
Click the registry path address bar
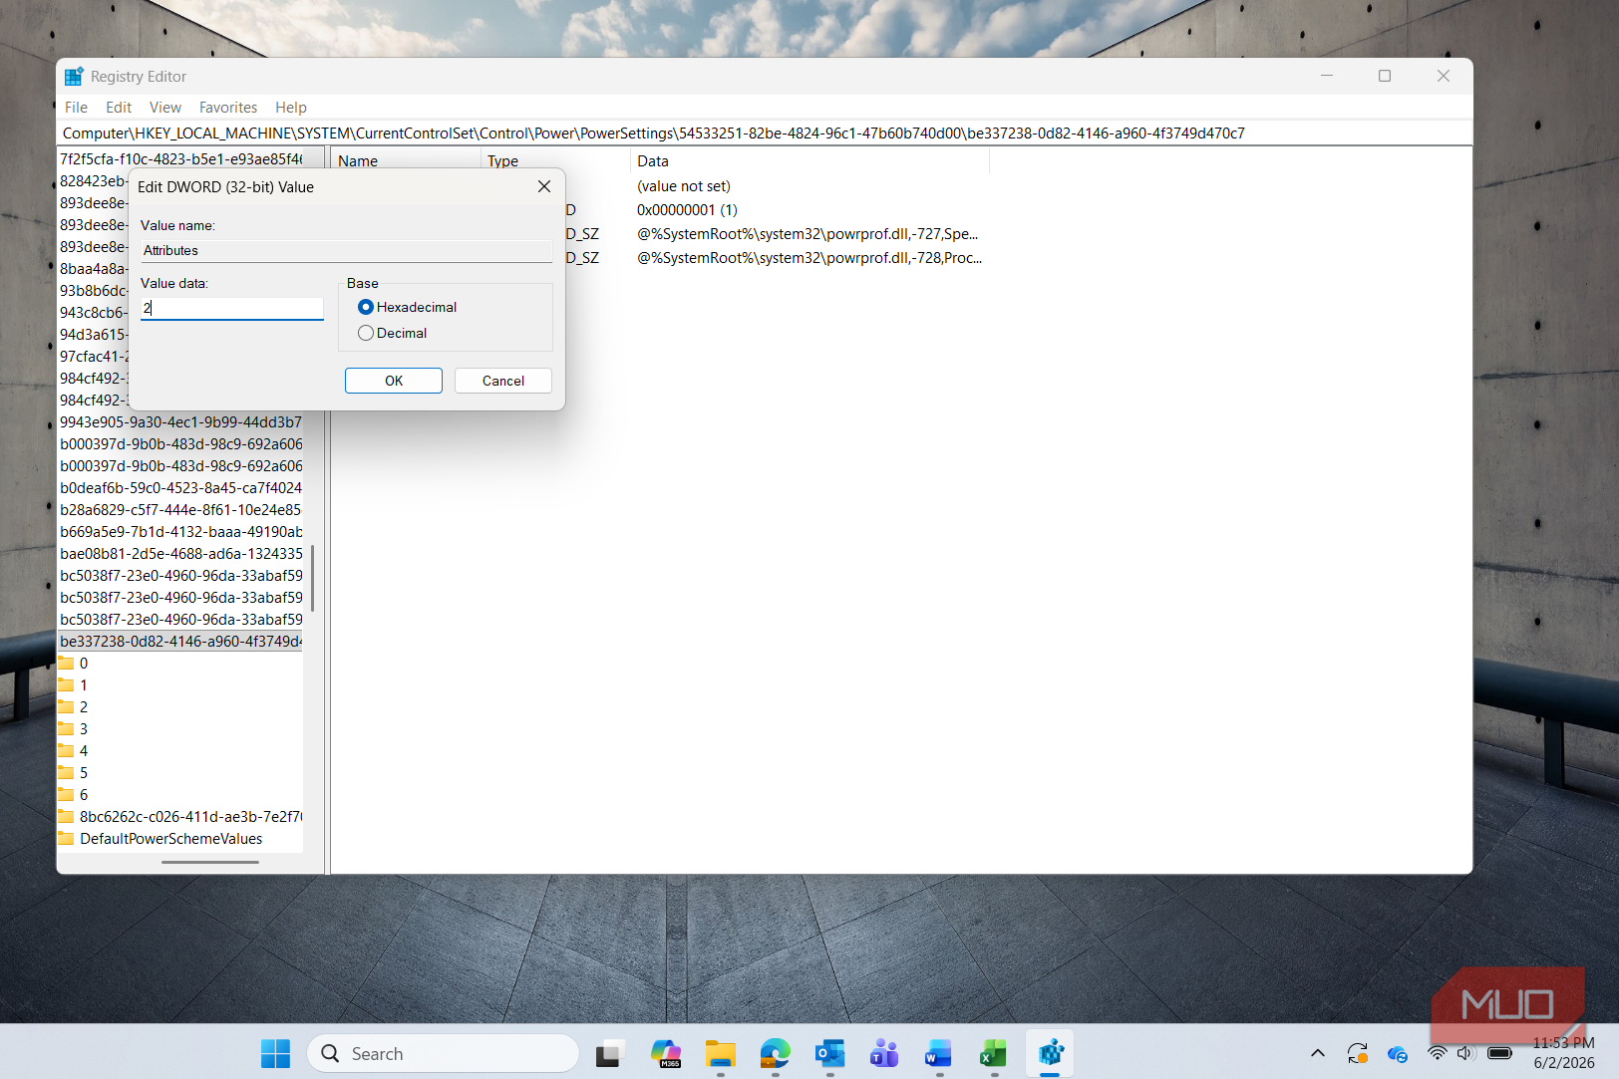(x=765, y=134)
